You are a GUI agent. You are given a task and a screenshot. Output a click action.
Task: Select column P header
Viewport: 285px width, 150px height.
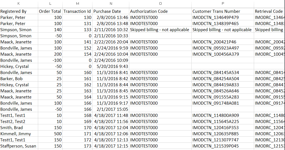[x=223, y=4]
